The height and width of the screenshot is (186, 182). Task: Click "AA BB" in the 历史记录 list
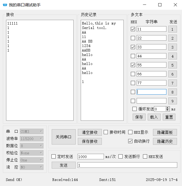(87, 41)
